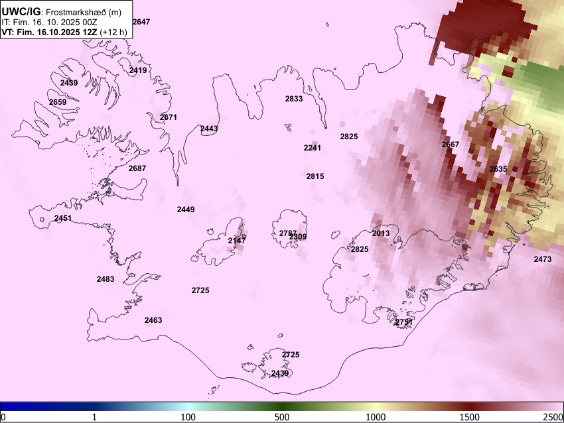Click the map value 2463

point(153,320)
